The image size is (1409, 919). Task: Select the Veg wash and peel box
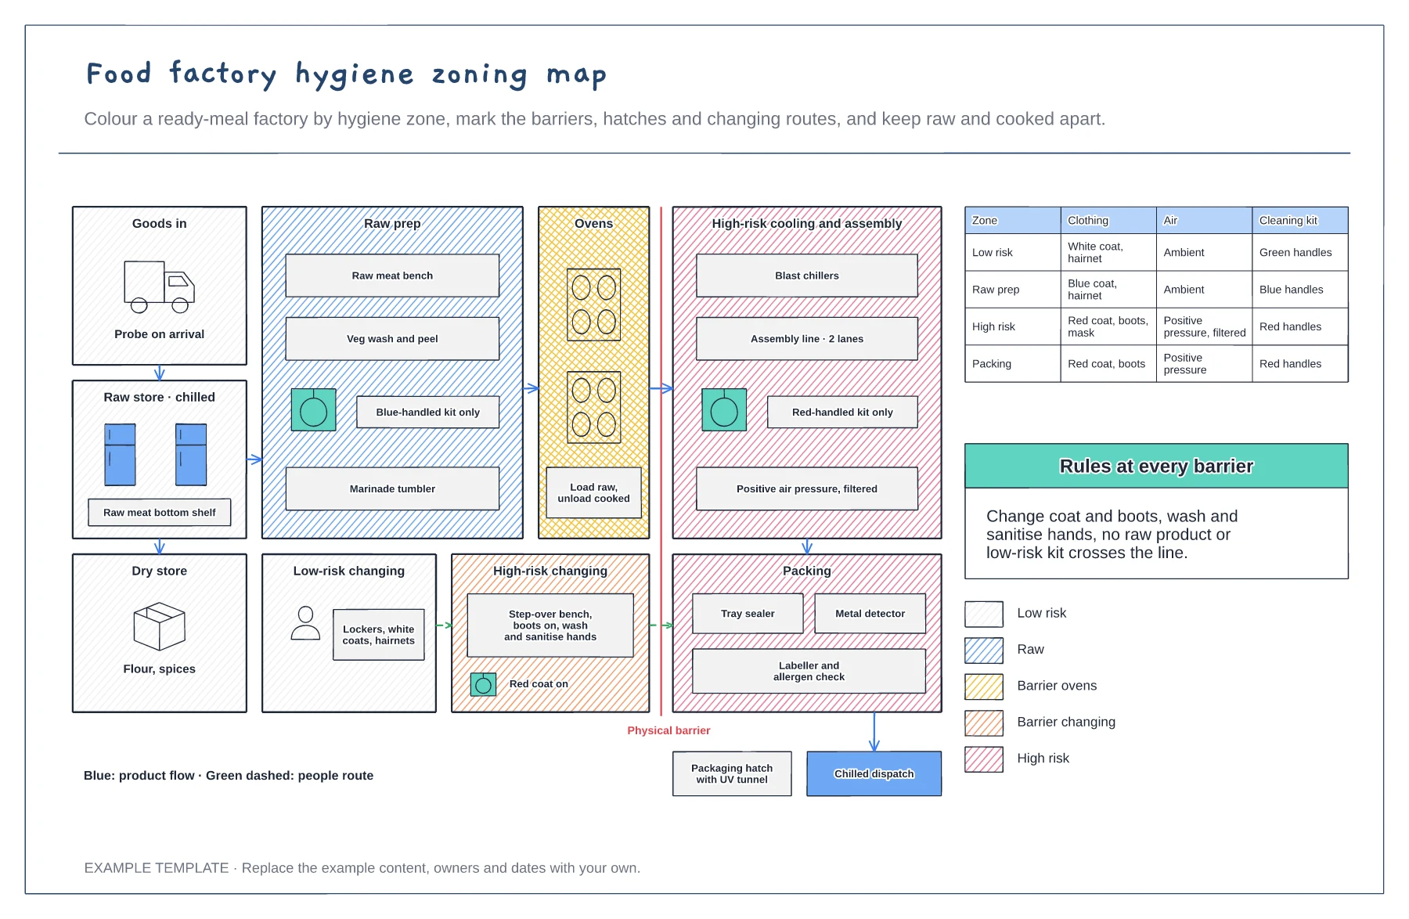click(392, 339)
